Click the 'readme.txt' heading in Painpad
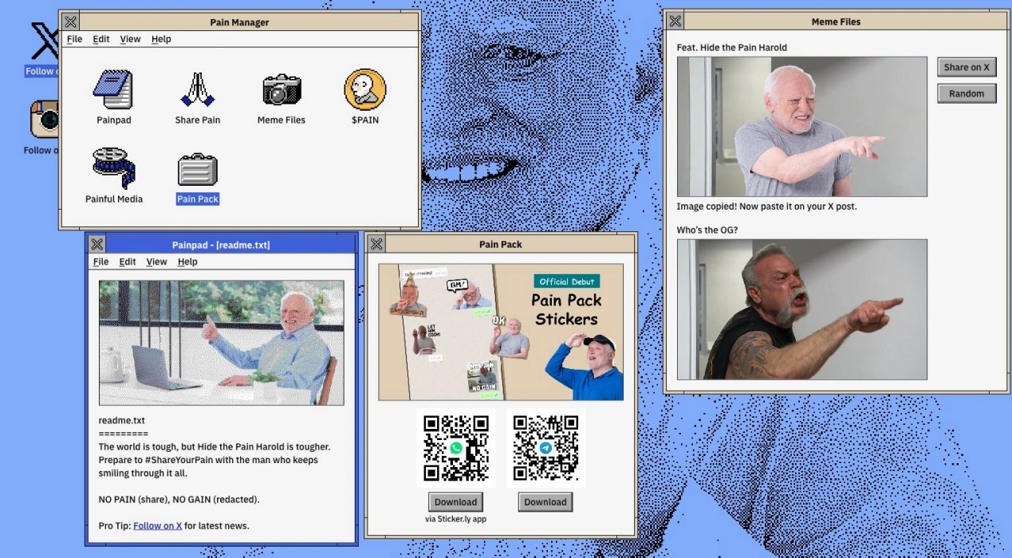This screenshot has width=1012, height=558. pyautogui.click(x=122, y=421)
